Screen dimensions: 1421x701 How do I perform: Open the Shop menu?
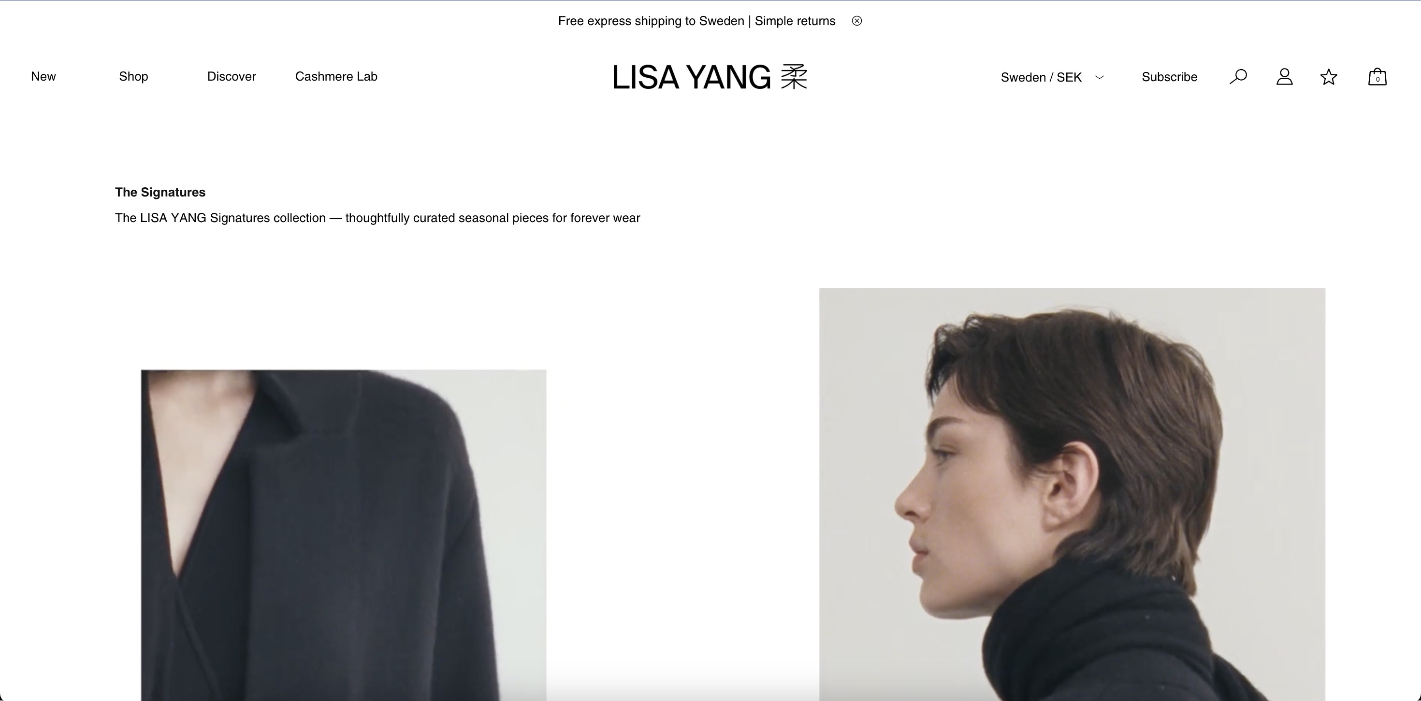pyautogui.click(x=133, y=77)
